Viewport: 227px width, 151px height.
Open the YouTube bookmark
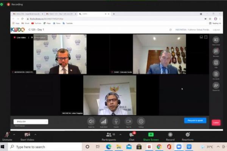[36, 23]
